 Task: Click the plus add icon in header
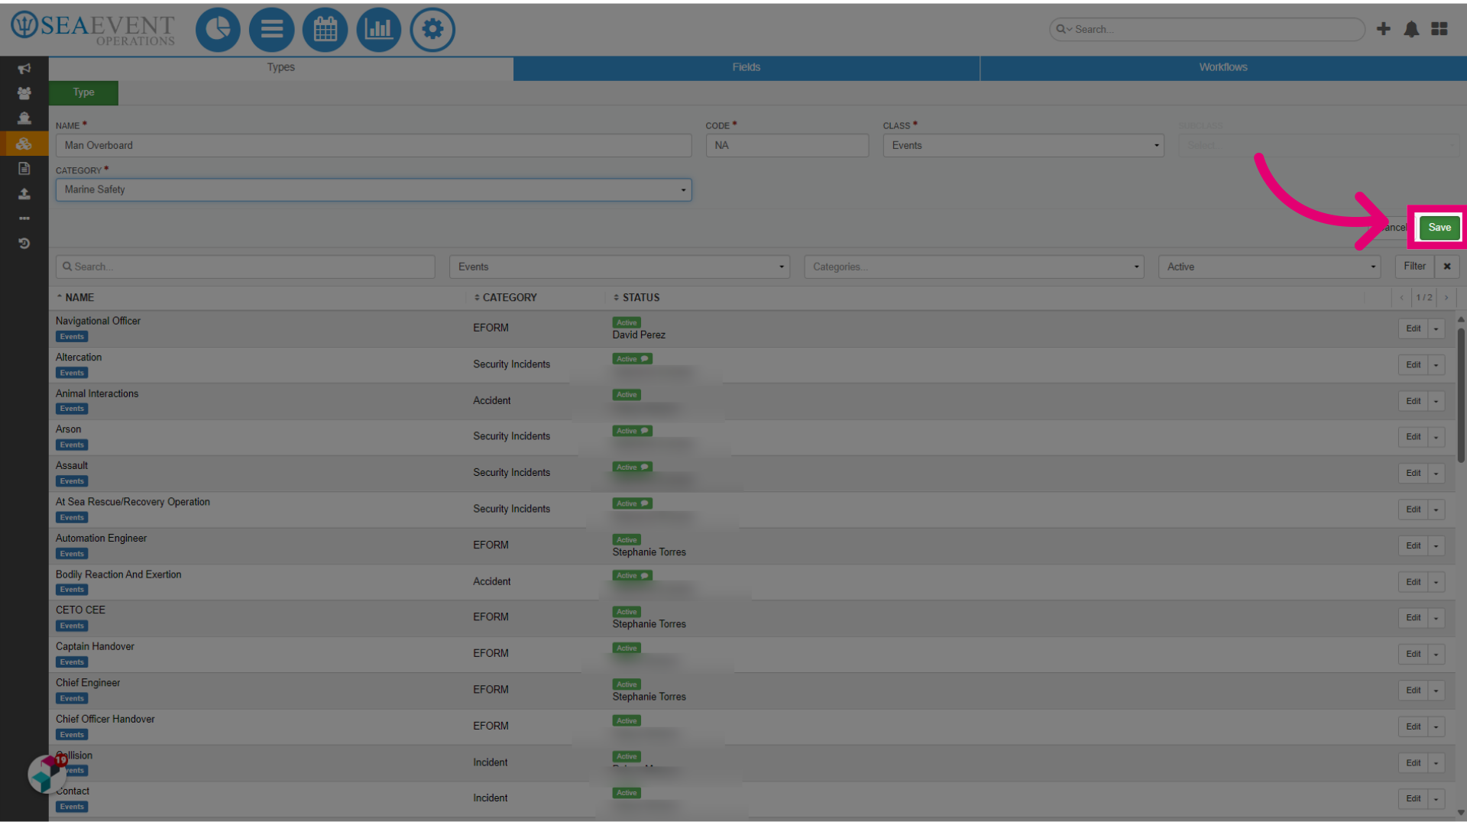(1384, 29)
